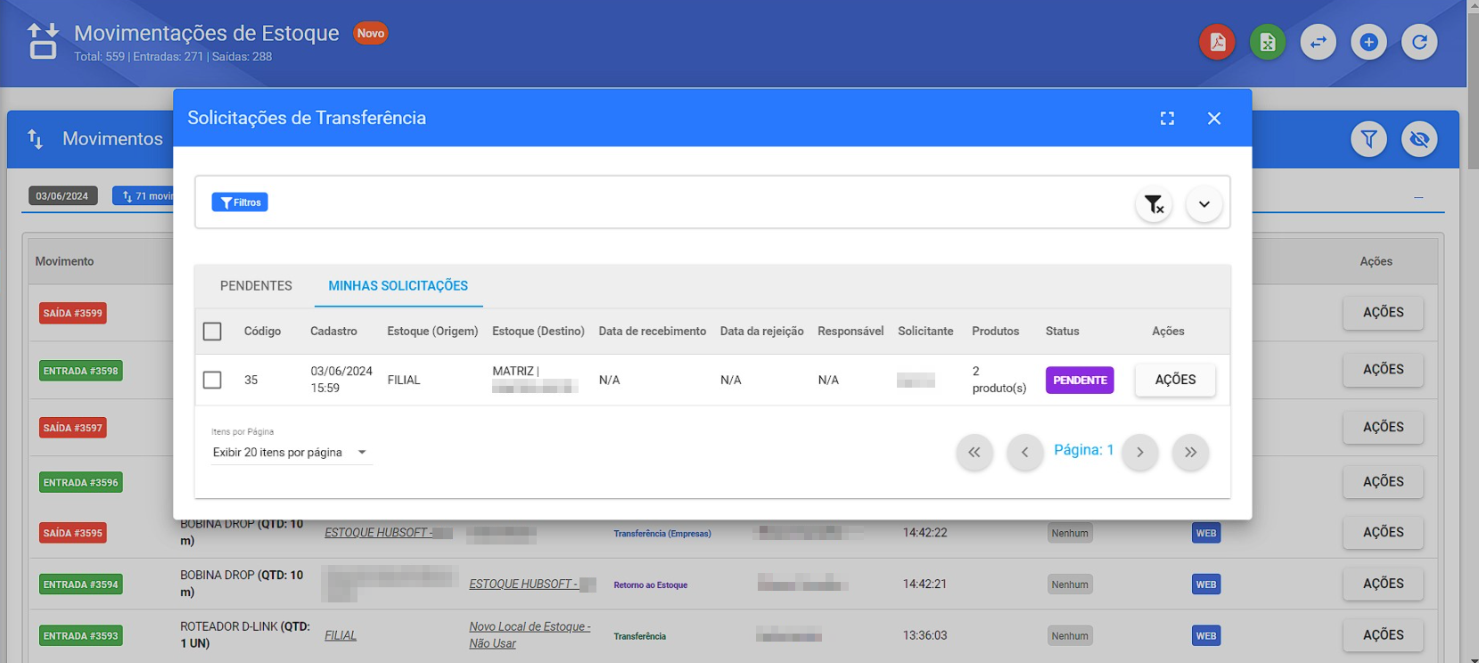Image resolution: width=1479 pixels, height=663 pixels.
Task: Click the Movimentos up-down arrows icon
Action: 35,139
